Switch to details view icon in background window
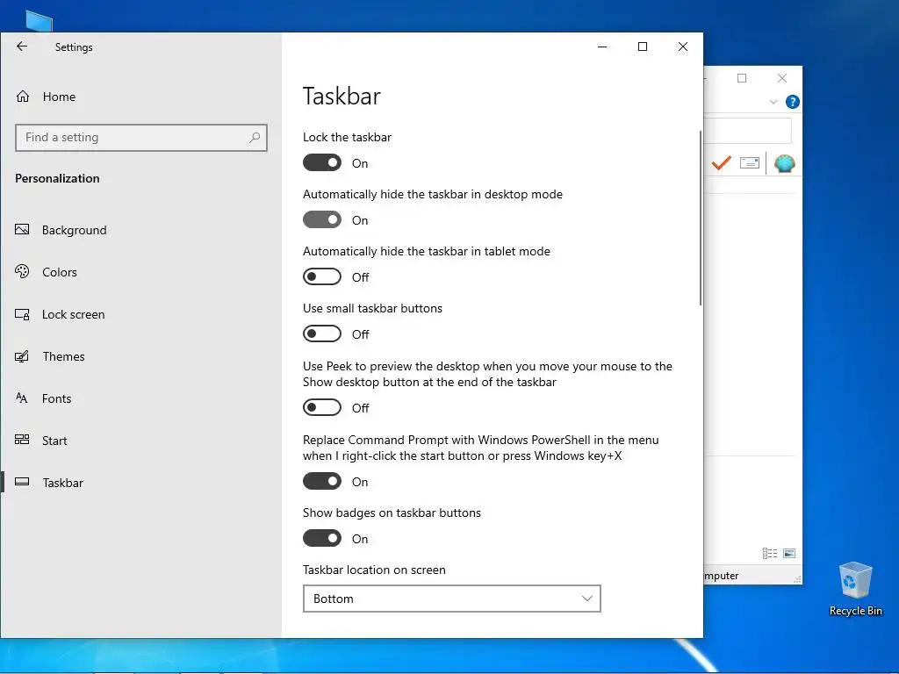The height and width of the screenshot is (674, 899). (x=770, y=553)
